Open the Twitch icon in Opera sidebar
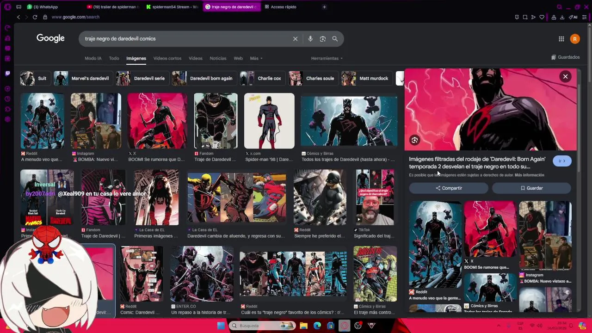Screen dimensions: 592x333 point(7,73)
